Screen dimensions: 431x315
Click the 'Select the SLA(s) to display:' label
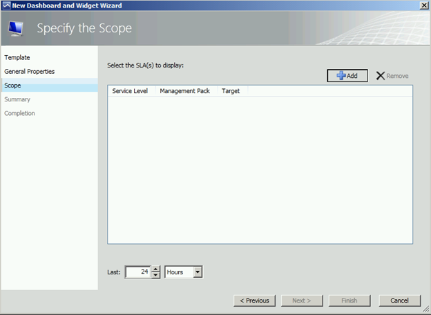pyautogui.click(x=146, y=65)
